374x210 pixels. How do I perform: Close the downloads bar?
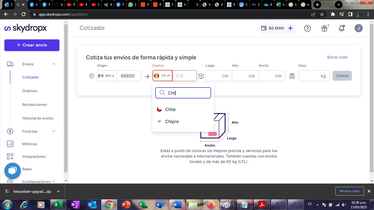point(369,191)
